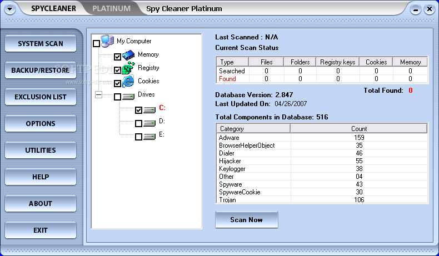Image resolution: width=439 pixels, height=256 pixels.
Task: Open the HELP section
Action: point(41,177)
